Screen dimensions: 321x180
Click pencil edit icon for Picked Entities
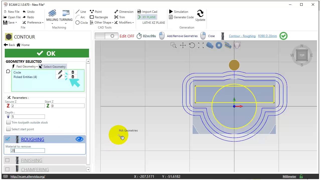click(60, 77)
